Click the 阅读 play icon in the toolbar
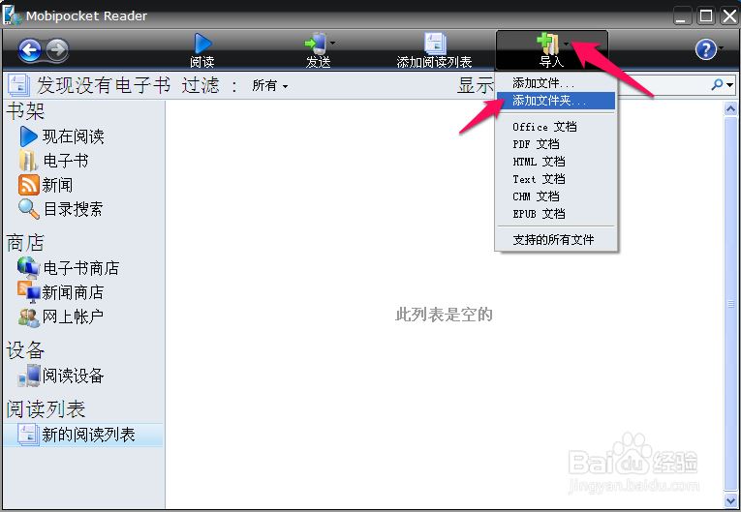The height and width of the screenshot is (512, 741). pyautogui.click(x=202, y=44)
